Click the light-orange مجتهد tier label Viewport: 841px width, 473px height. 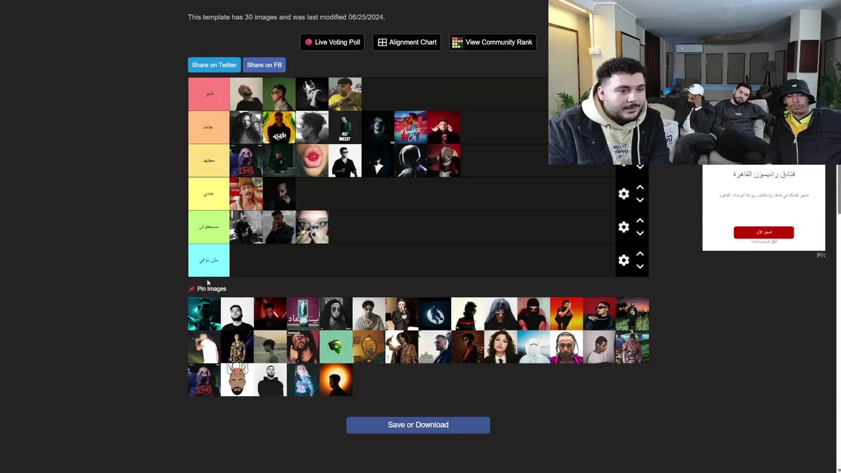(209, 160)
